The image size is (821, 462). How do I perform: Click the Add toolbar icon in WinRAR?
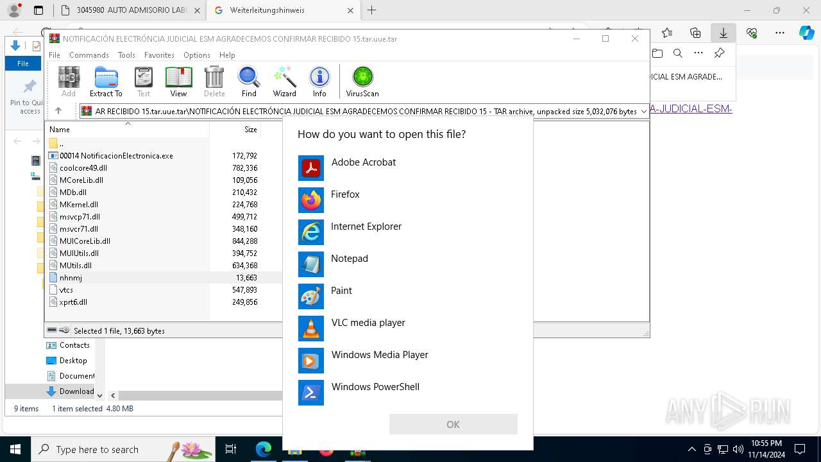click(69, 81)
